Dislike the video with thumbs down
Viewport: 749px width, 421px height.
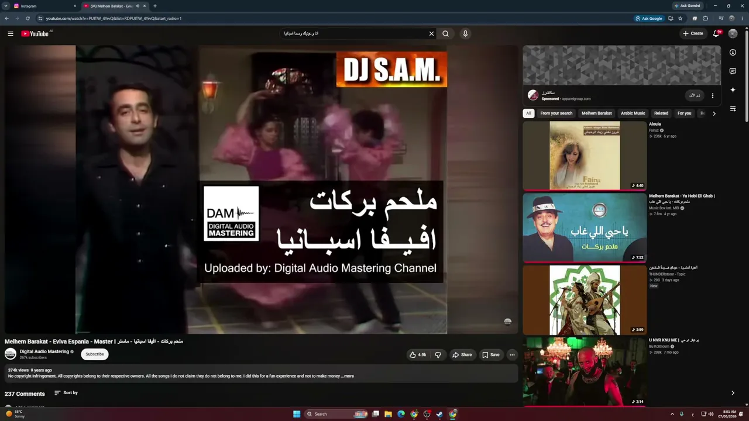coord(438,354)
